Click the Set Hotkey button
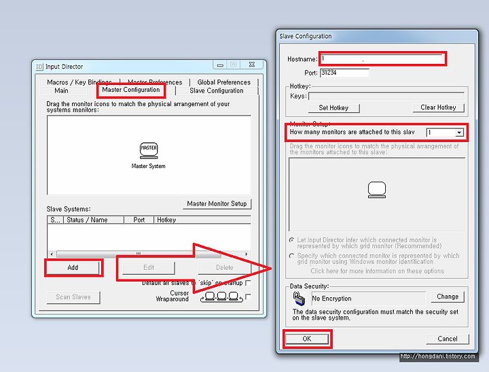The height and width of the screenshot is (372, 489). coord(333,107)
